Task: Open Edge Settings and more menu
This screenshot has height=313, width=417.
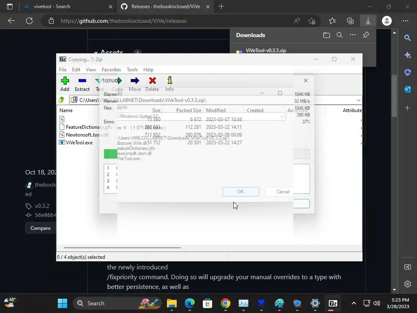Action: point(406,21)
